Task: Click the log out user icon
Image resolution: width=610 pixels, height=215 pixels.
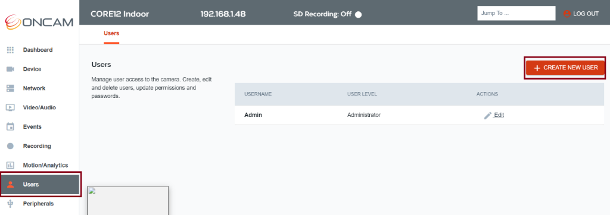Action: (x=567, y=14)
